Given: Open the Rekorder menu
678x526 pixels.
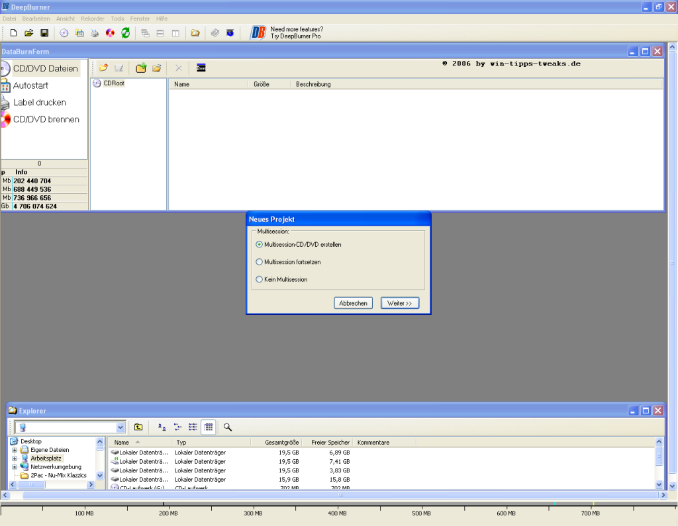Looking at the screenshot, I should click(x=93, y=19).
